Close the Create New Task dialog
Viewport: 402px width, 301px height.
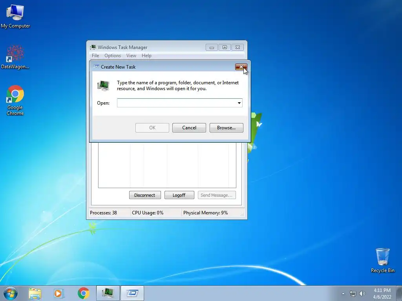pos(241,67)
